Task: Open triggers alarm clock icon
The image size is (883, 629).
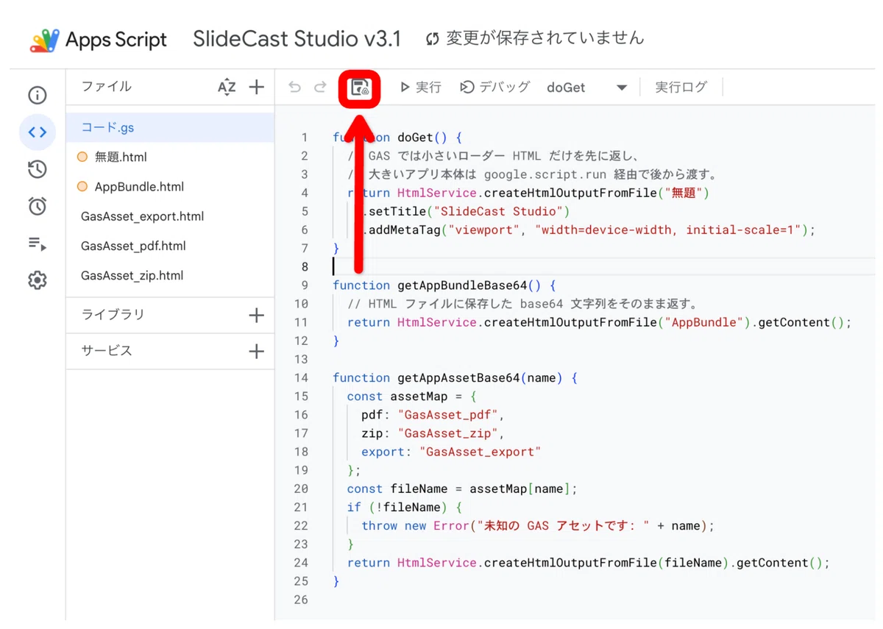Action: (37, 206)
